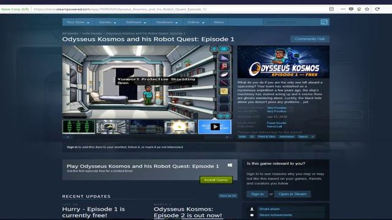
Task: Click Valve Corp. site identity label
Action: 15,9
